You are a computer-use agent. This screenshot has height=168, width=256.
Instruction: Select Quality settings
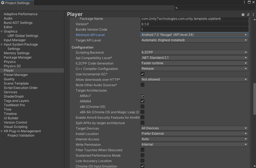(x=9, y=79)
